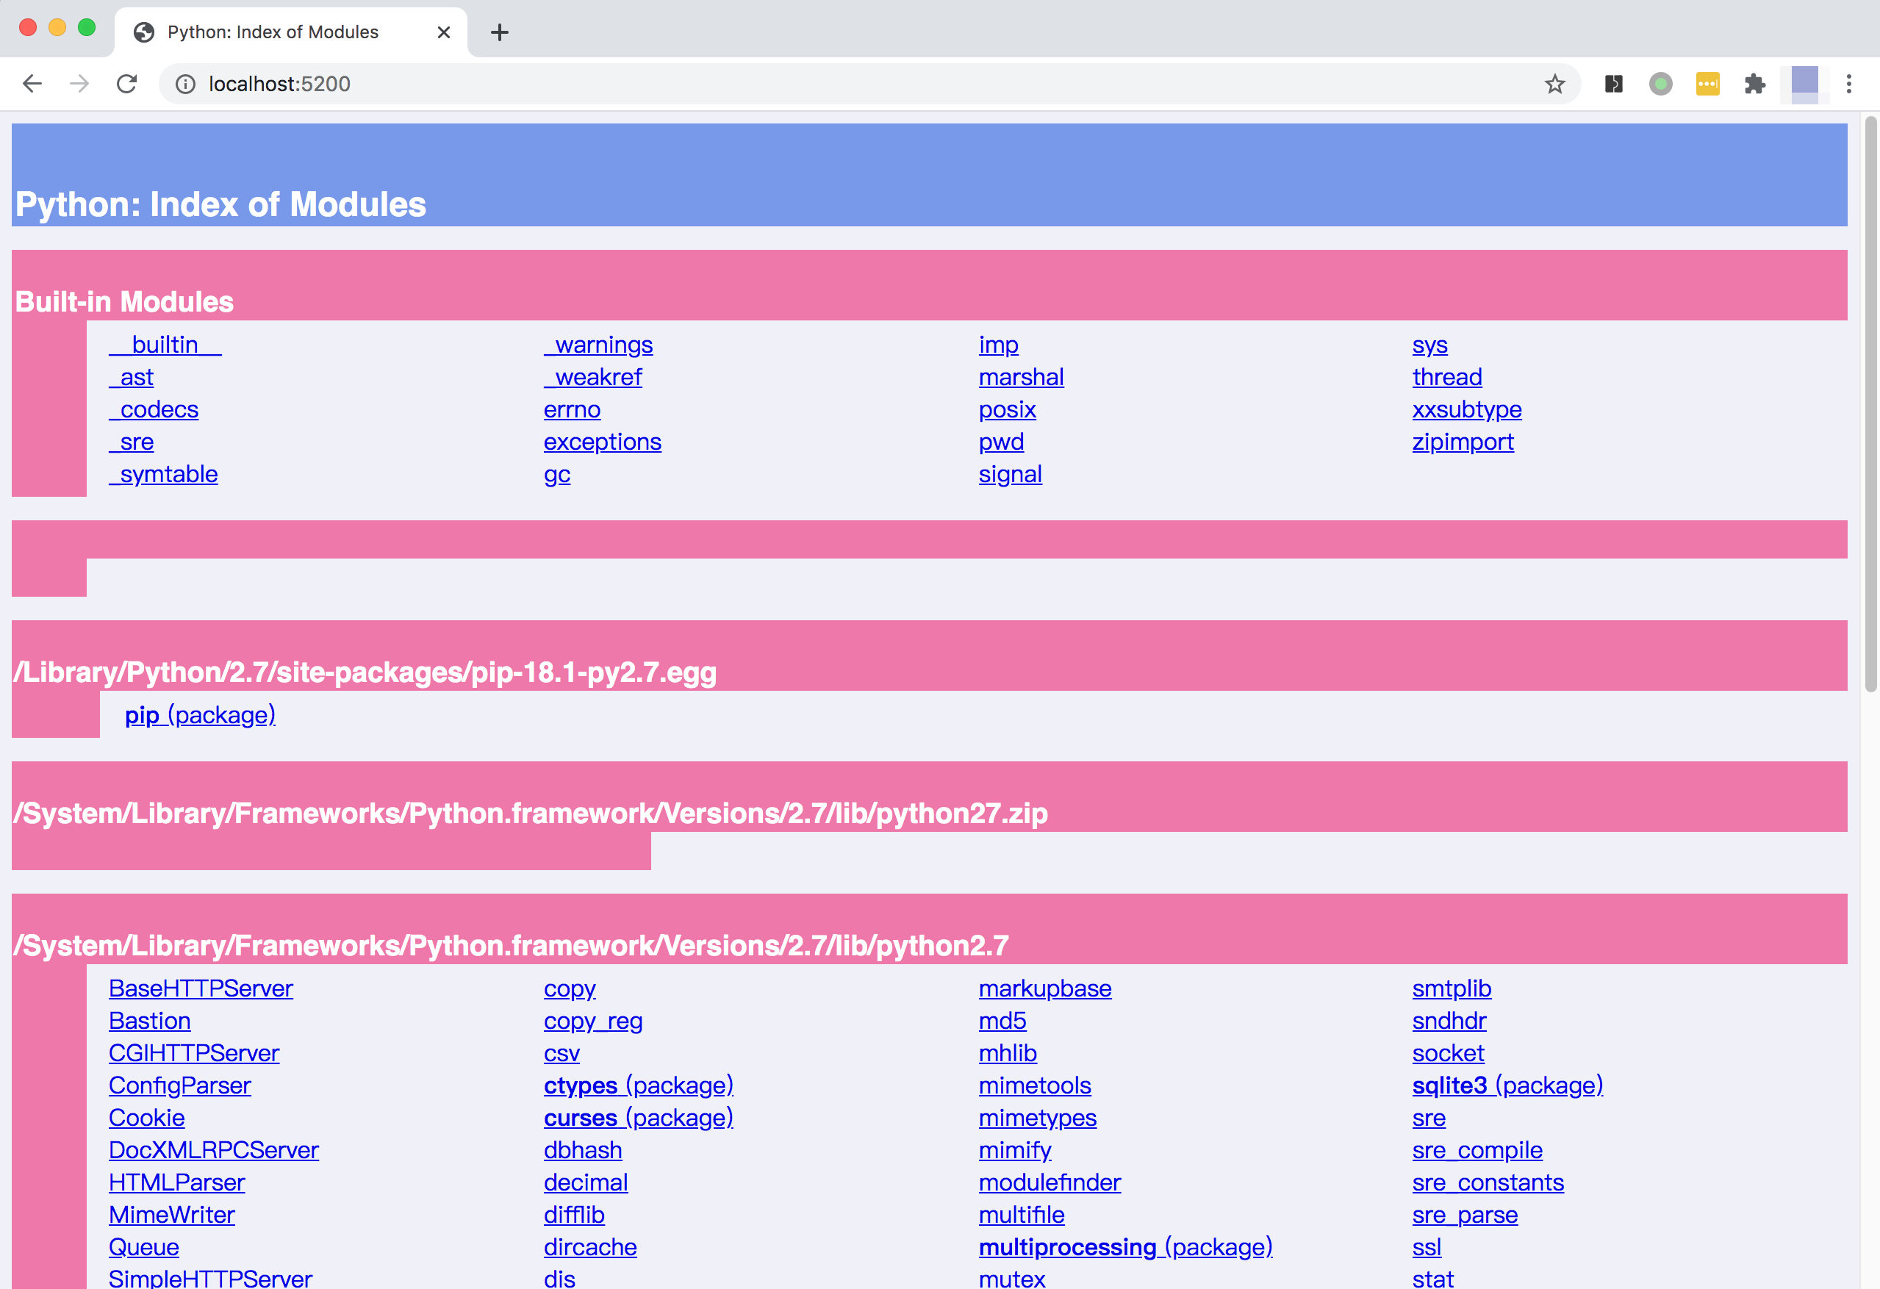Open the zipimport module link
Viewport: 1880px width, 1289px height.
(1463, 442)
